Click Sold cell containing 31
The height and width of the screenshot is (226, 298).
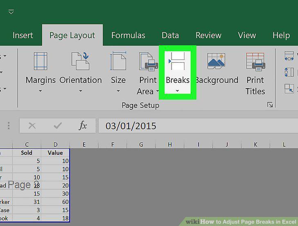27,202
